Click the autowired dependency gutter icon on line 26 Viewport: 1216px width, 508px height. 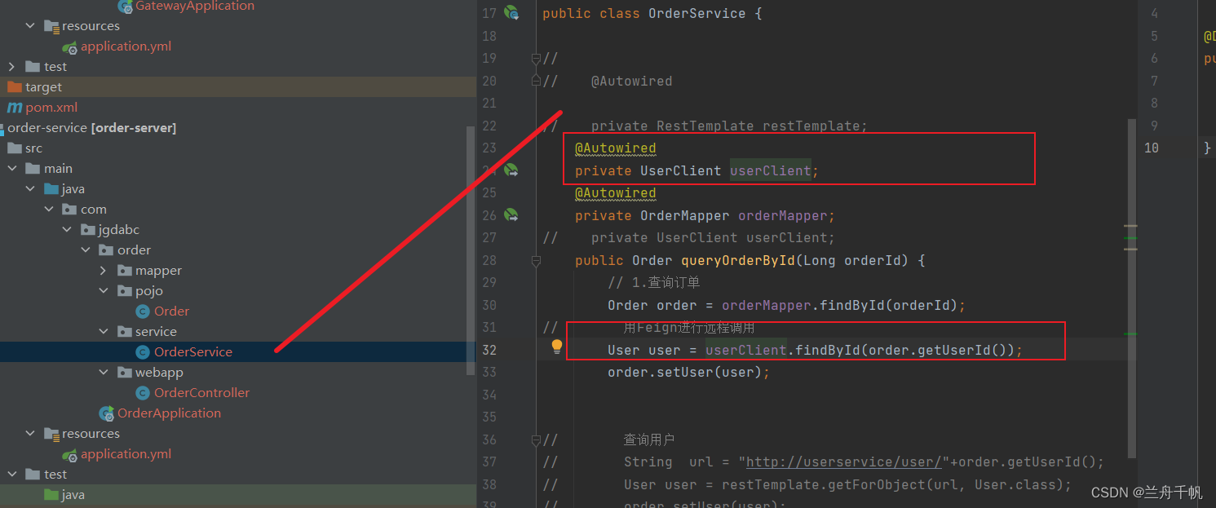tap(511, 215)
